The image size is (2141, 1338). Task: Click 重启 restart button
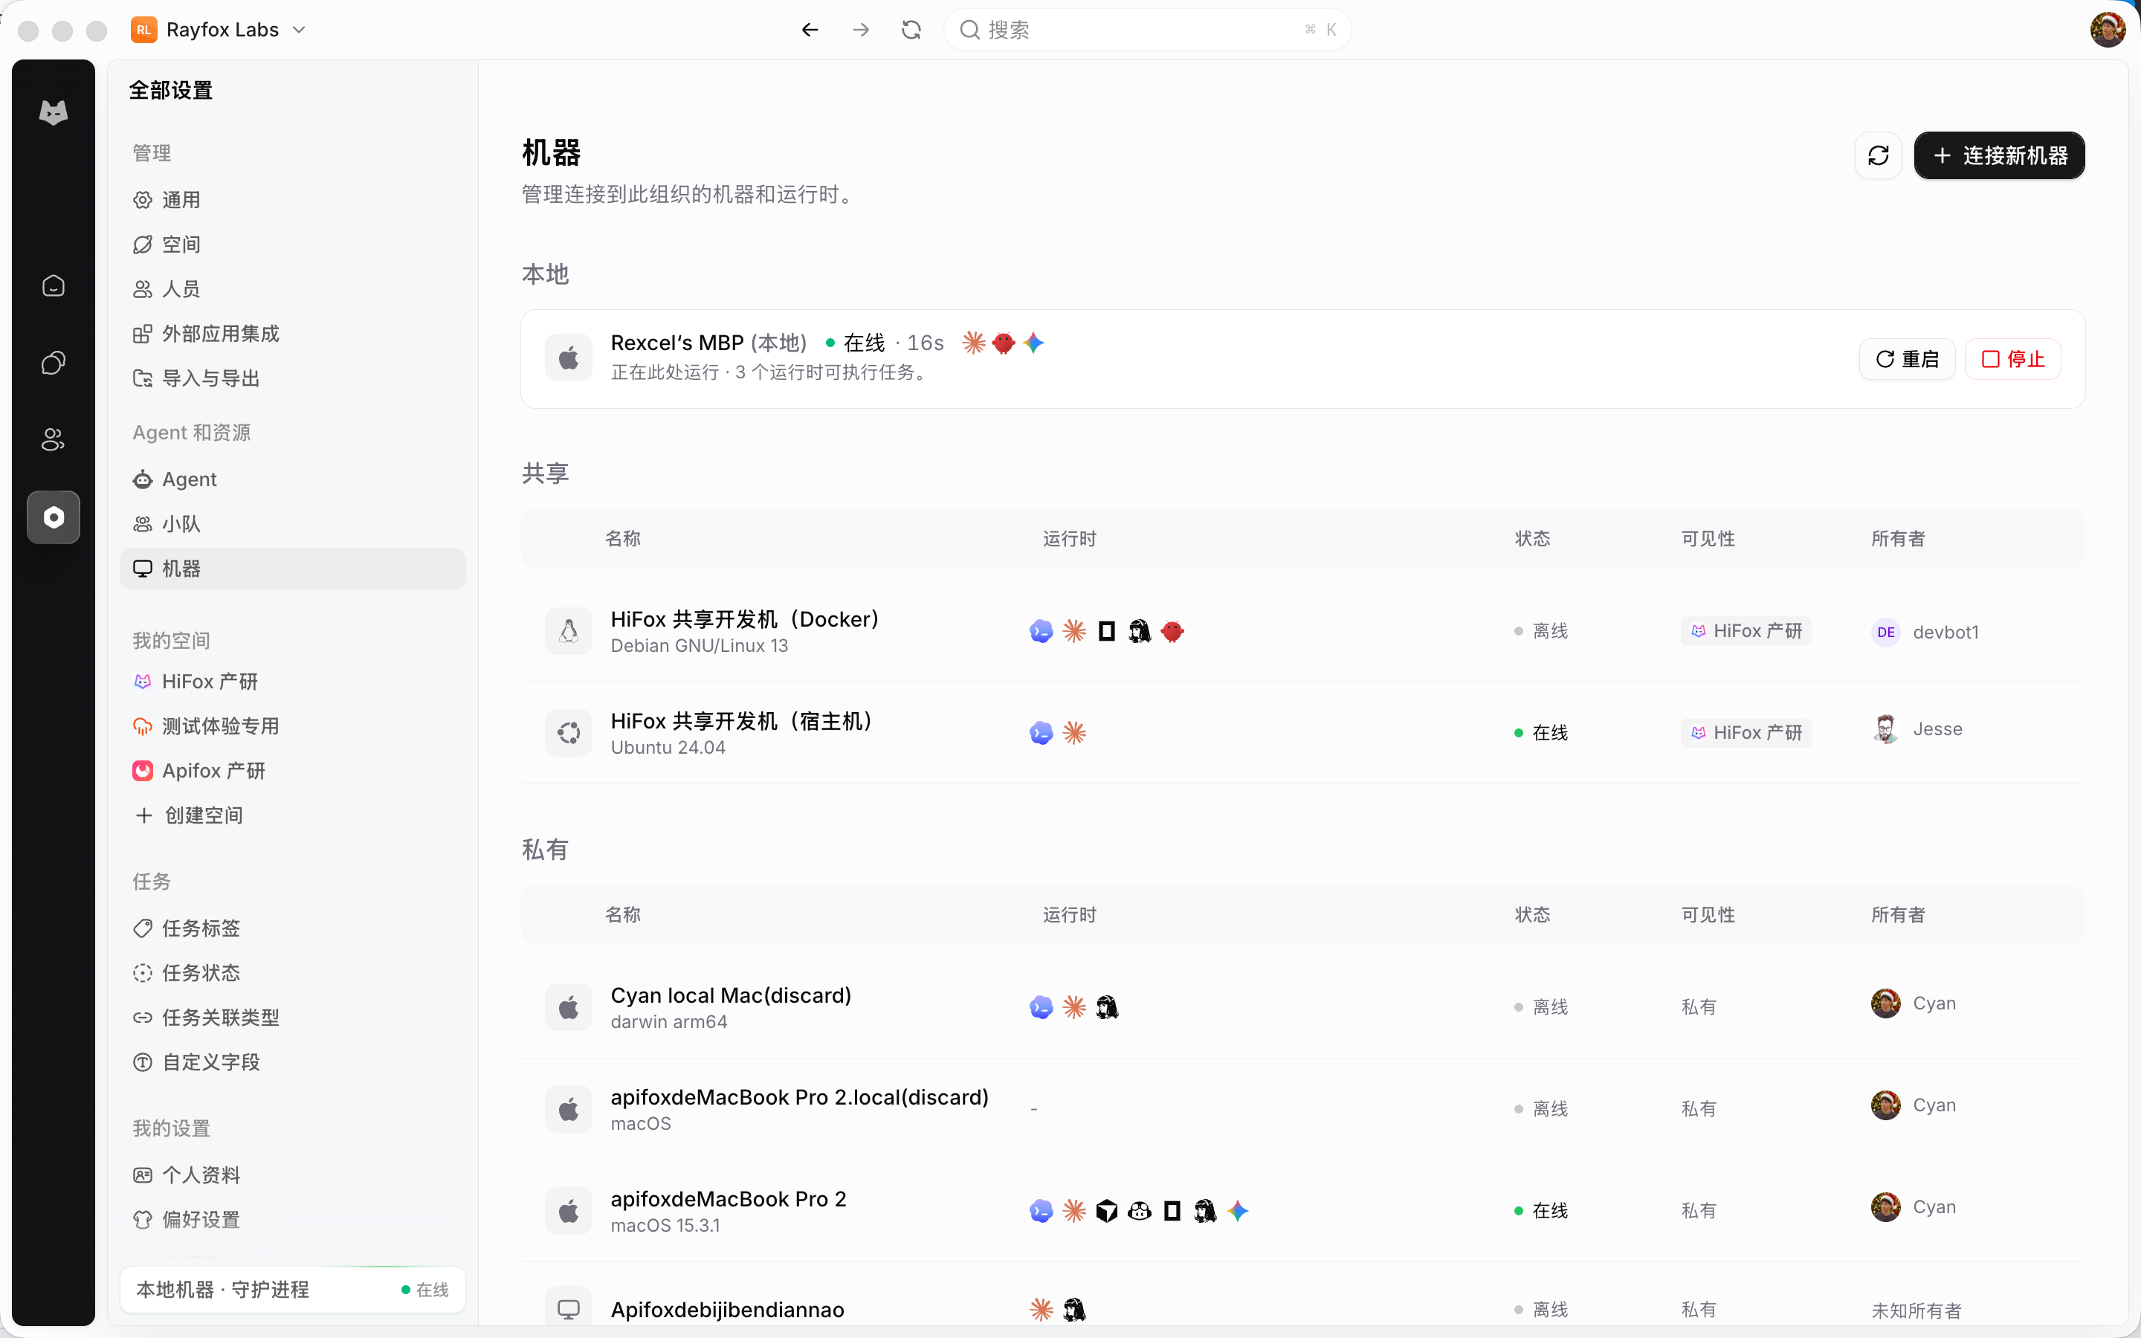1907,359
